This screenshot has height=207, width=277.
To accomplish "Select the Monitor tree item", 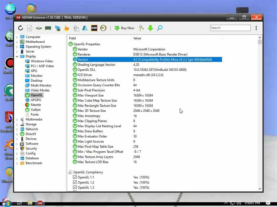I will [34, 76].
